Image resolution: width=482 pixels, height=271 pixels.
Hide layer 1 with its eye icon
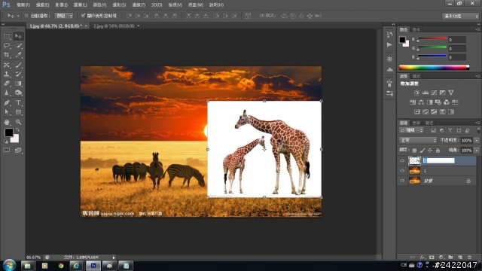(x=402, y=171)
